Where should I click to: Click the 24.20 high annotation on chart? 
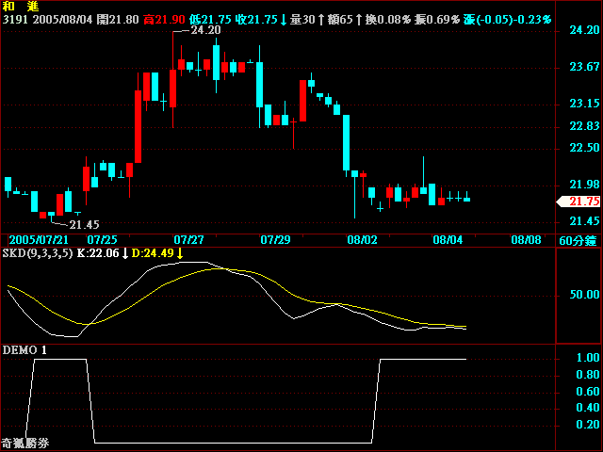pos(206,30)
